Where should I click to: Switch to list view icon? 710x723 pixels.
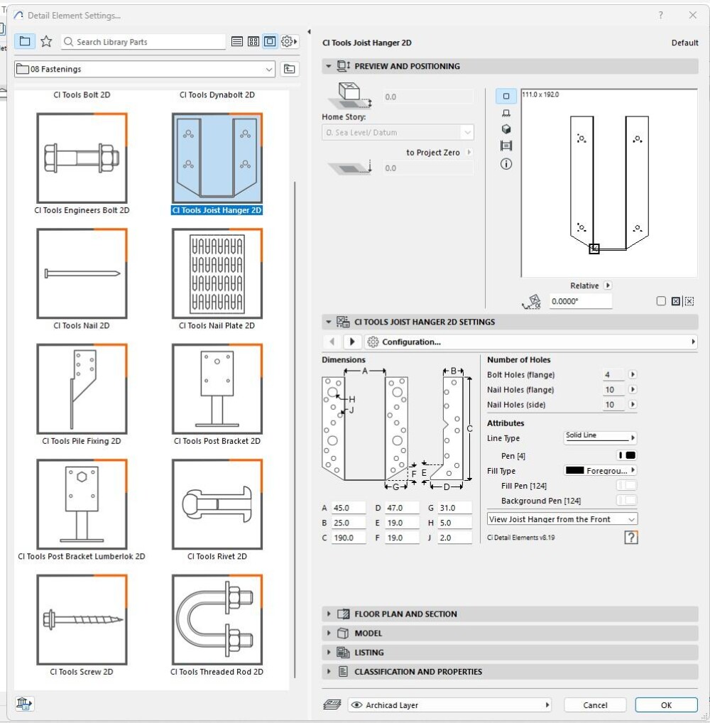pos(237,42)
